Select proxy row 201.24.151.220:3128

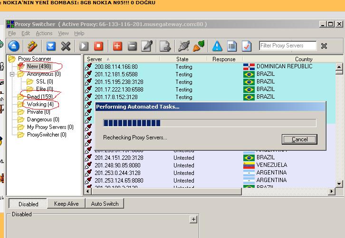pos(210,158)
